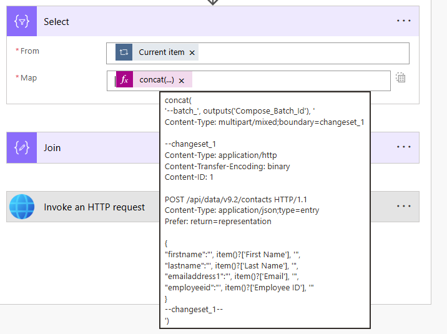Click the Compose_Batch_Id outputs line
The width and height of the screenshot is (447, 334).
tap(240, 111)
